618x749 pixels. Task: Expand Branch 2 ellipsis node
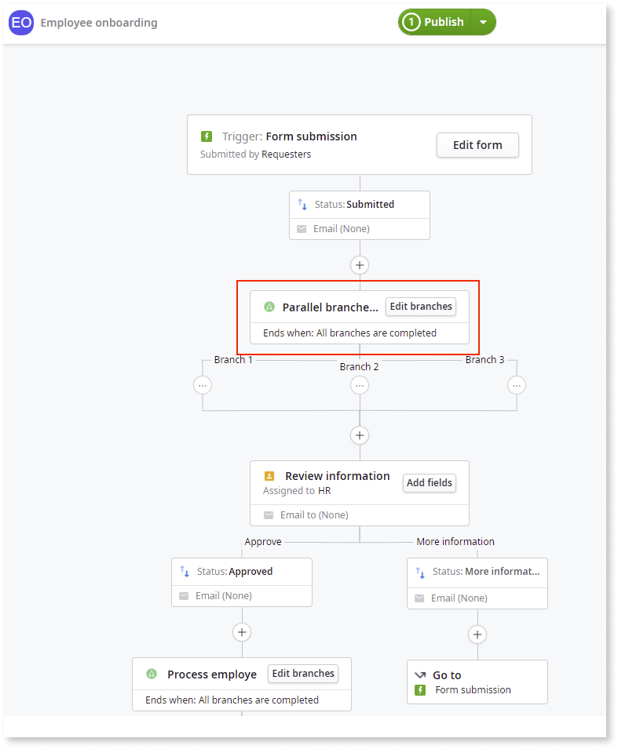[x=360, y=385]
